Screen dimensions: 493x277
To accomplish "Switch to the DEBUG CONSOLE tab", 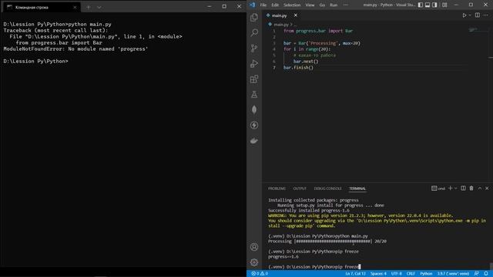I will click(327, 189).
